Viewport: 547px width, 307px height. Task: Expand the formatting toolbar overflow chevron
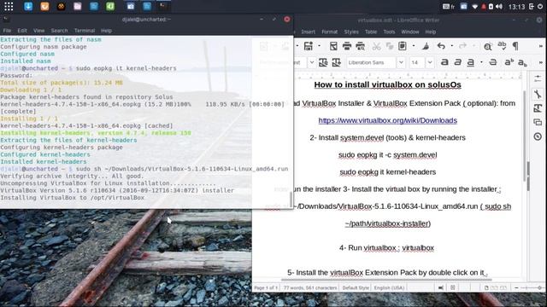pos(540,62)
